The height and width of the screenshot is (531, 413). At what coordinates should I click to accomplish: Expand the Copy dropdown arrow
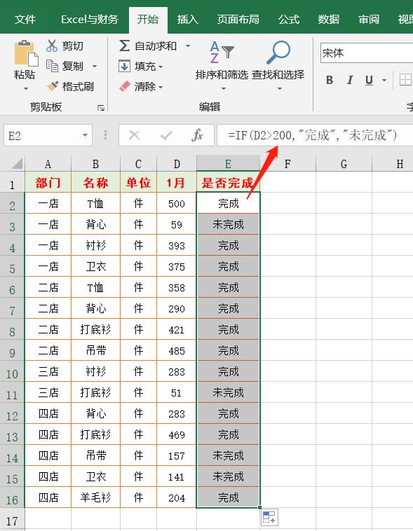(x=95, y=66)
